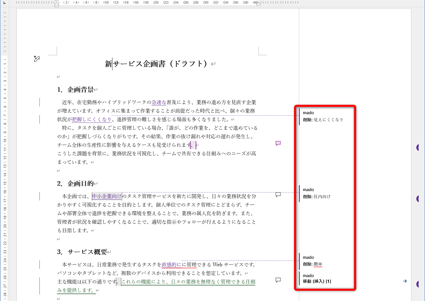This screenshot has height=301, width=425.
Task: Select the underlined text 中小企業向け
Action: [106, 196]
